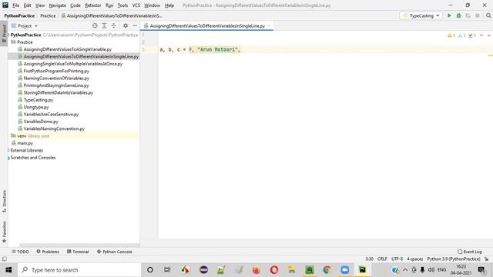Open UTF-8 encoding selector
The image size is (493, 277).
397,259
